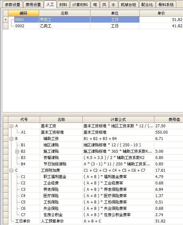Select the 配合比 tab
183x225 pixels.
(x=147, y=4)
